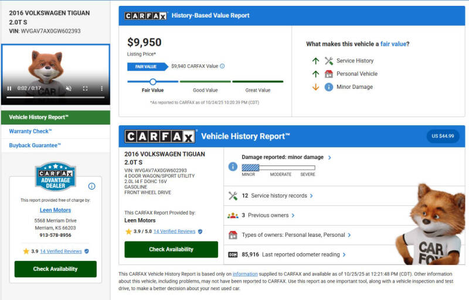Click the video progress bar
Screen dimensions: 469x300
tap(55, 96)
